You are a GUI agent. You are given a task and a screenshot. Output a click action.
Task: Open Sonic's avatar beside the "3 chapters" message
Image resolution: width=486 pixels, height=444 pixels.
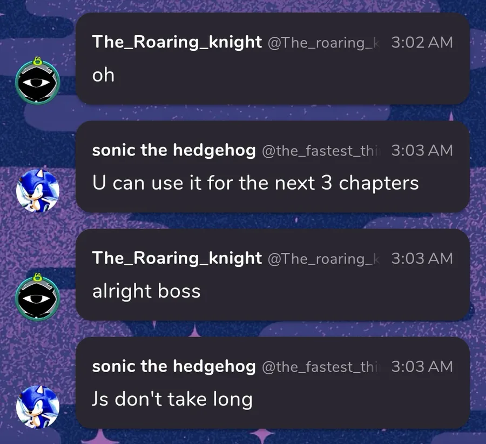(37, 191)
